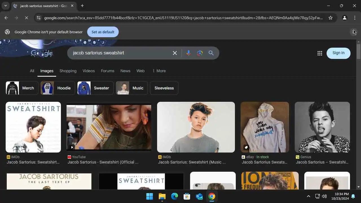The height and width of the screenshot is (203, 361).
Task: Launch Microsoft Edge from taskbar
Action: pyautogui.click(x=174, y=196)
